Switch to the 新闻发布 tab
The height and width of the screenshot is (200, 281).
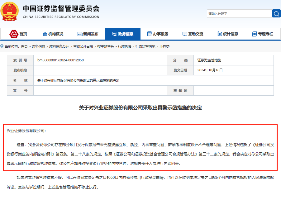88,34
